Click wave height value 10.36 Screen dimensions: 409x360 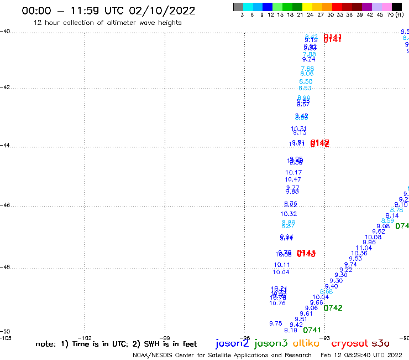pos(359,253)
